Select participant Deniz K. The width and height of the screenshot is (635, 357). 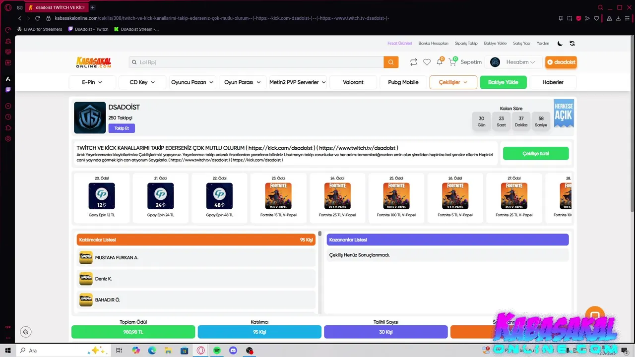[x=196, y=279]
